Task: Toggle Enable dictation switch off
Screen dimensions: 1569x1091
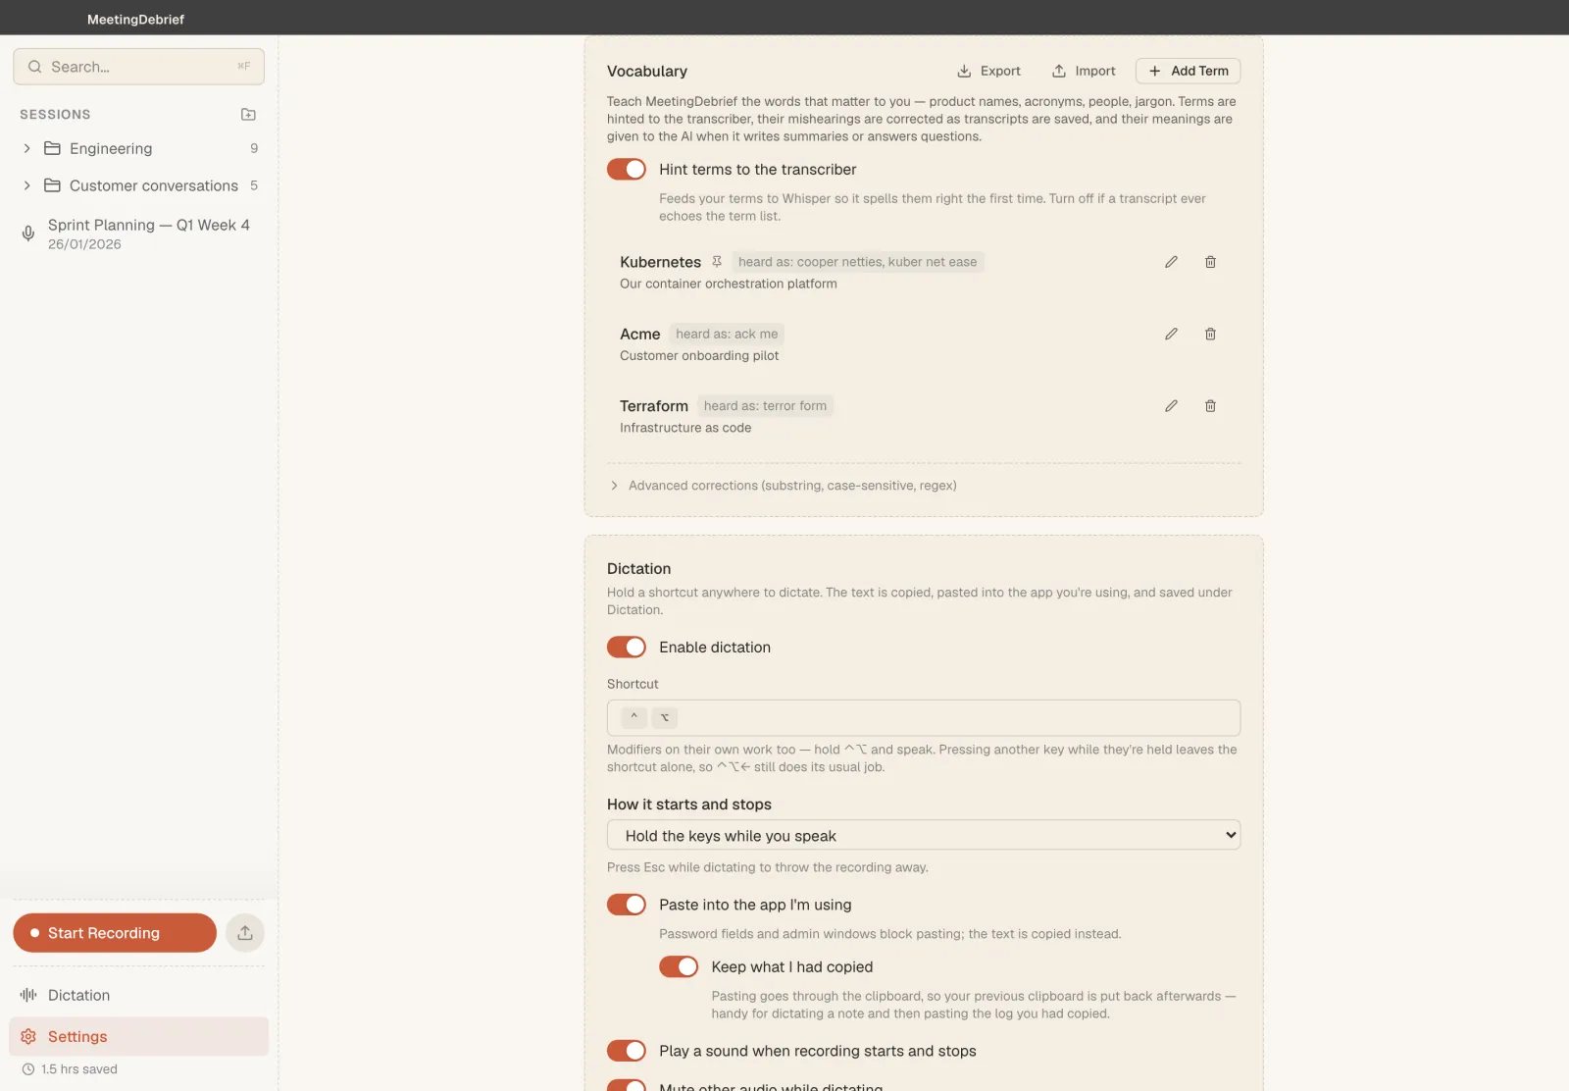Action: (x=627, y=648)
